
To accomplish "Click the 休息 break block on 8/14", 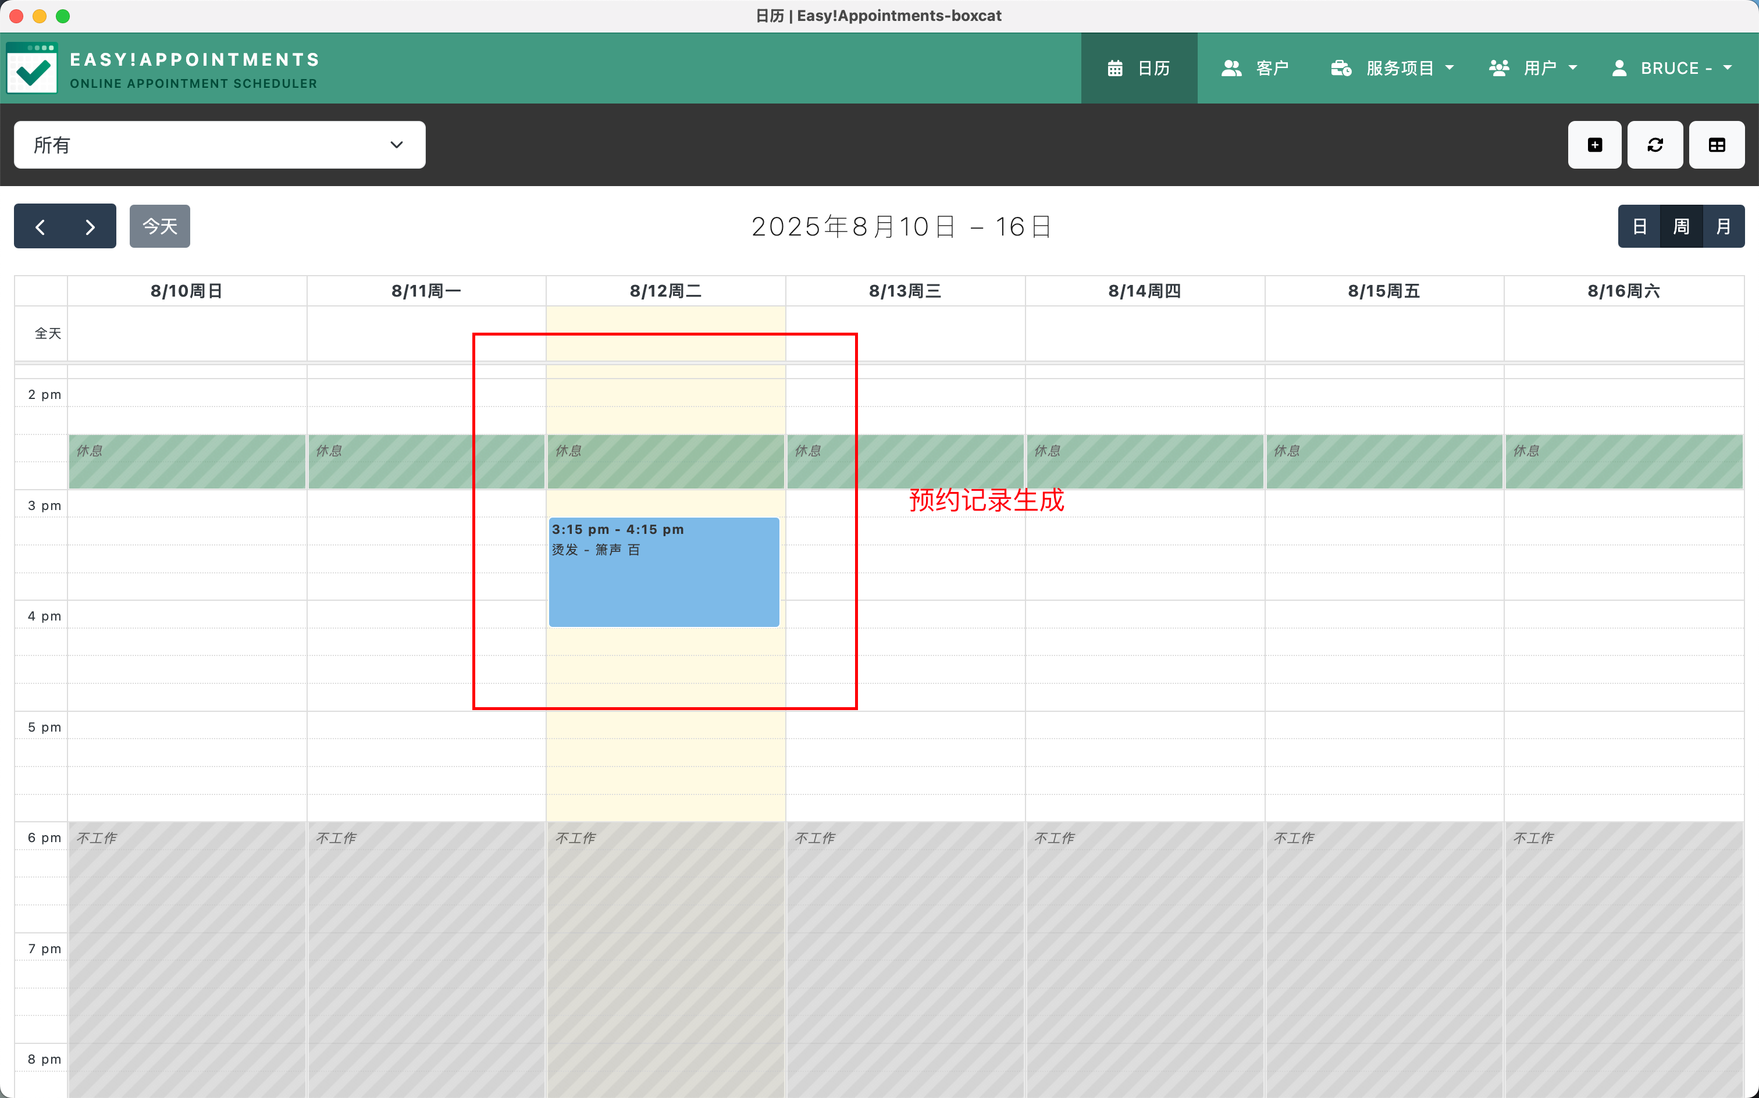I will pyautogui.click(x=1145, y=462).
